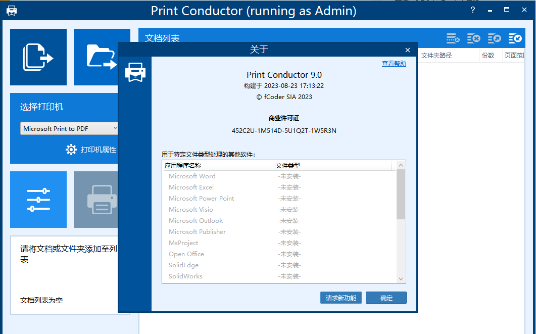Click the first list-remove icon in 文档列表 header

point(453,38)
